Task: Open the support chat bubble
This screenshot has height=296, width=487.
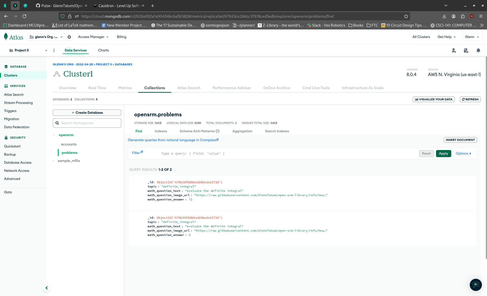Action: [476, 285]
